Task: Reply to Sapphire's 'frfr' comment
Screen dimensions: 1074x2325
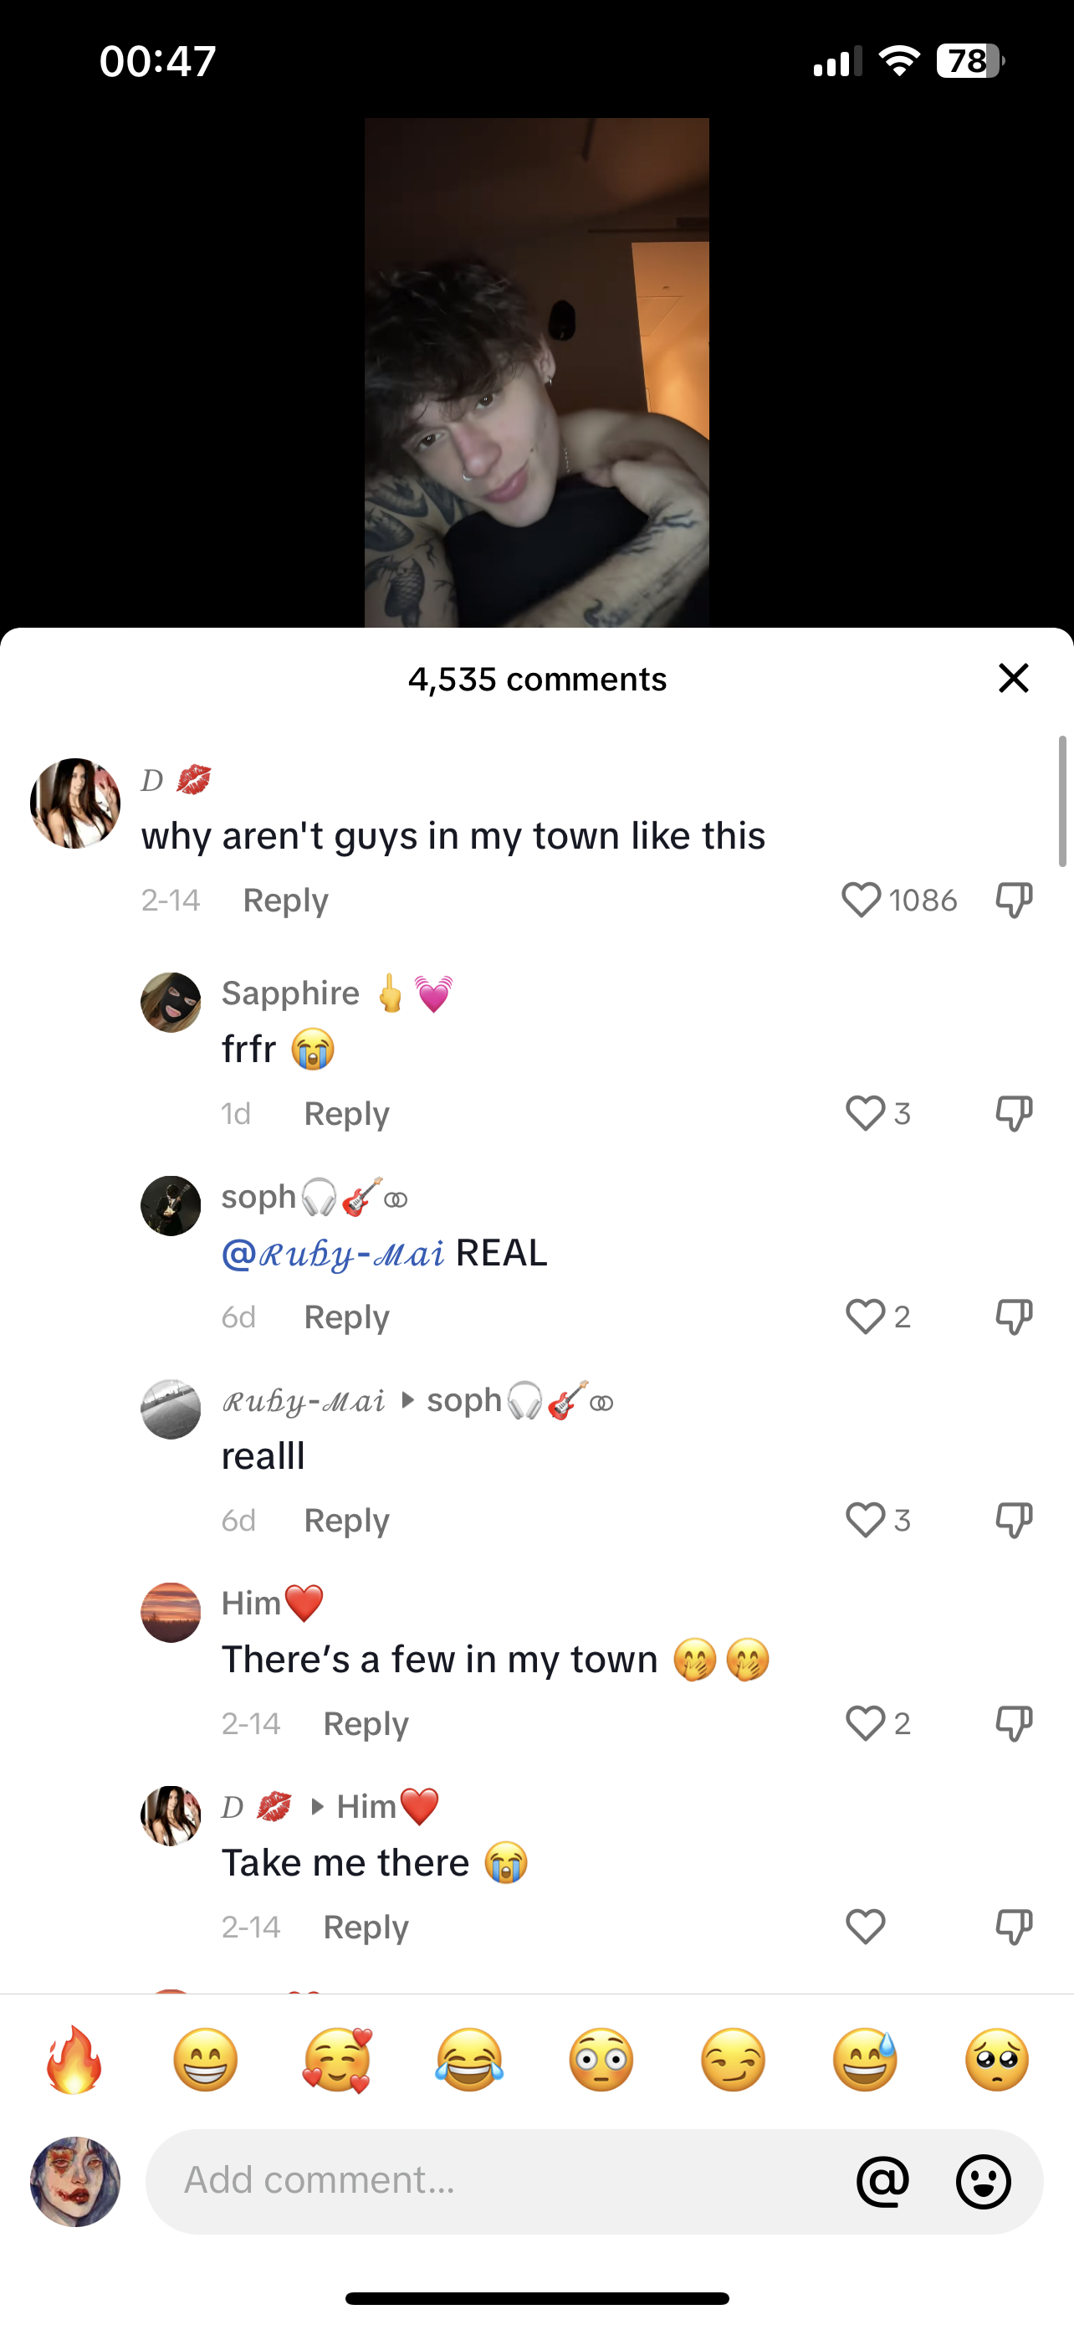Action: tap(346, 1114)
